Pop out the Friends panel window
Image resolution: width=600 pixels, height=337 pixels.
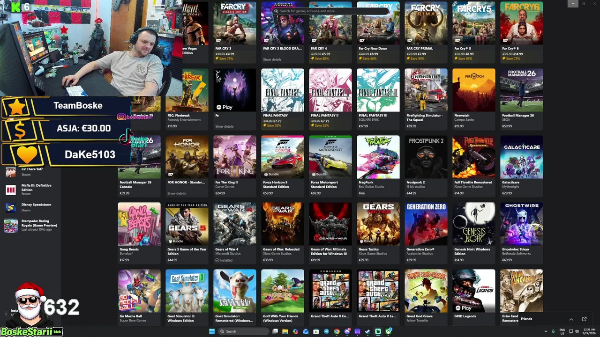584,319
